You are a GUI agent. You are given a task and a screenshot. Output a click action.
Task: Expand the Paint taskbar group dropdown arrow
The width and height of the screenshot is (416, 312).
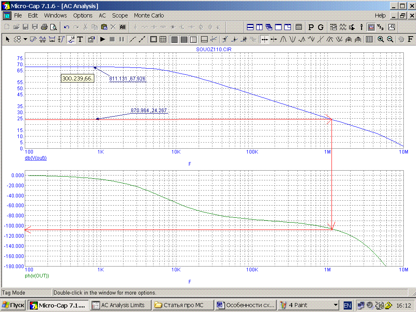[x=336, y=305]
